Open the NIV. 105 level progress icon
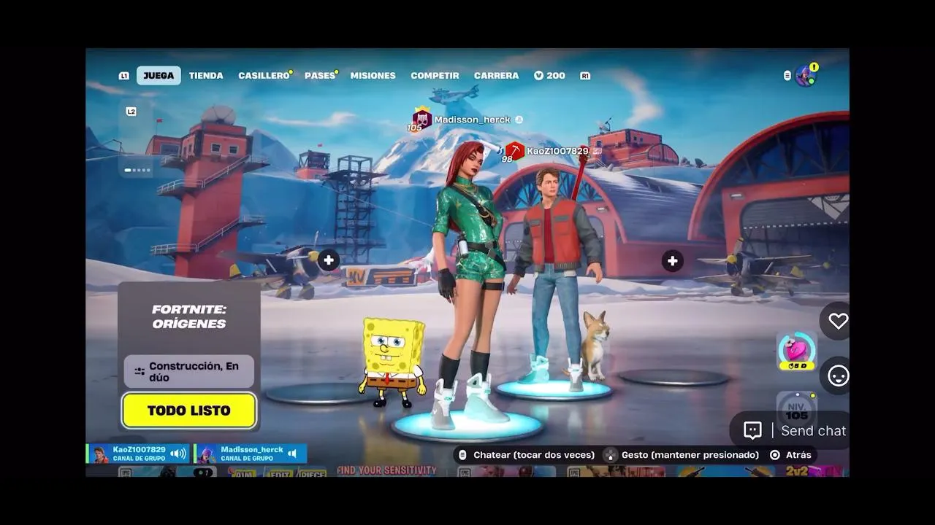 (796, 410)
